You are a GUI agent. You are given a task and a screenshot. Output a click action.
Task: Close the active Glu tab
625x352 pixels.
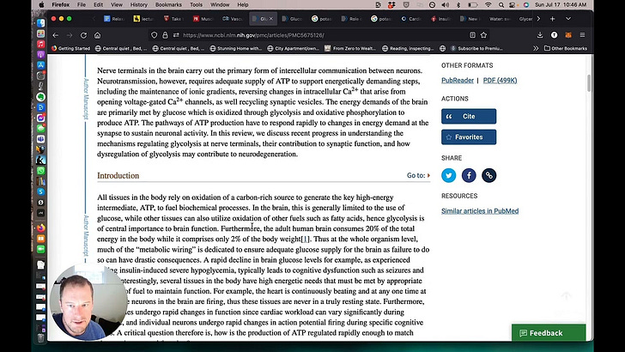(271, 19)
